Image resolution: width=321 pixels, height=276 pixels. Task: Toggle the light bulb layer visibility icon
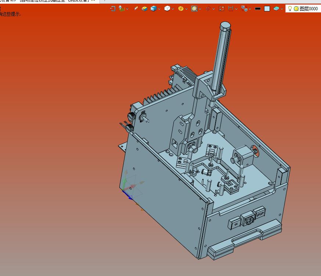pyautogui.click(x=290, y=8)
